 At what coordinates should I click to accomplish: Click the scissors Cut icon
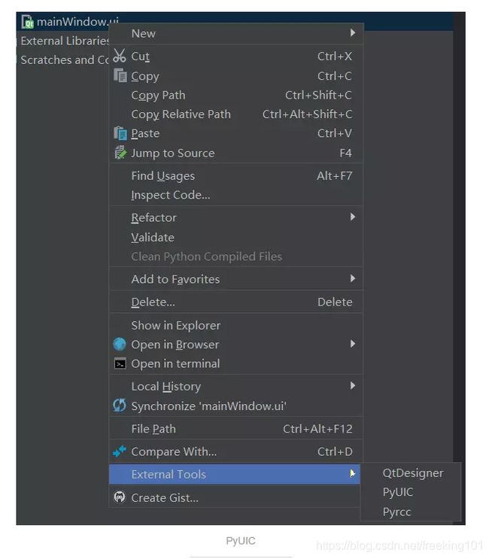pyautogui.click(x=120, y=56)
